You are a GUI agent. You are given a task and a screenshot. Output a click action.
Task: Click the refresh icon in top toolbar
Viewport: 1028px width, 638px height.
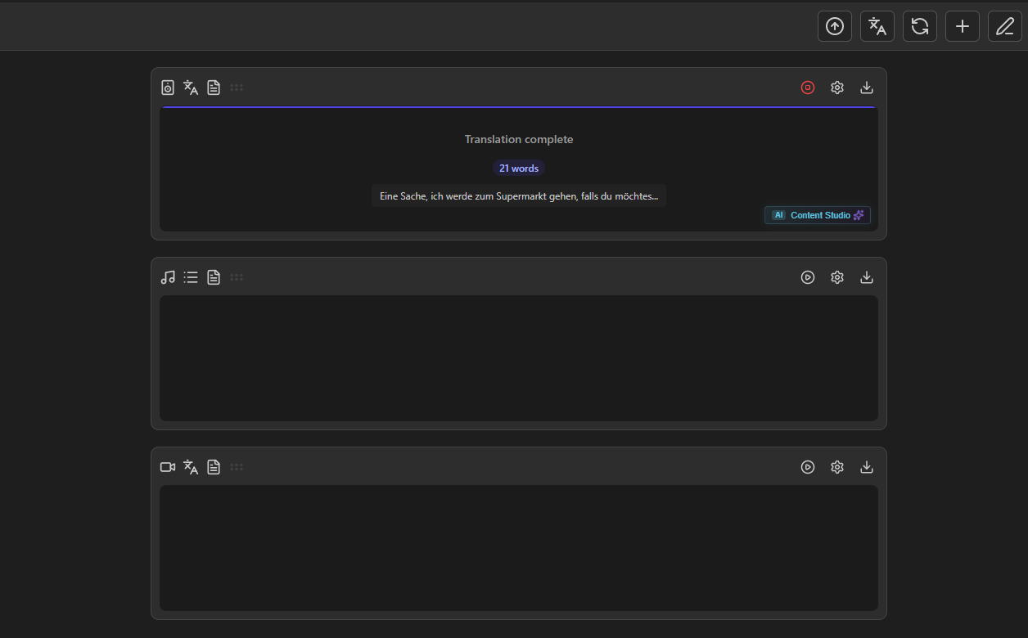click(x=920, y=26)
